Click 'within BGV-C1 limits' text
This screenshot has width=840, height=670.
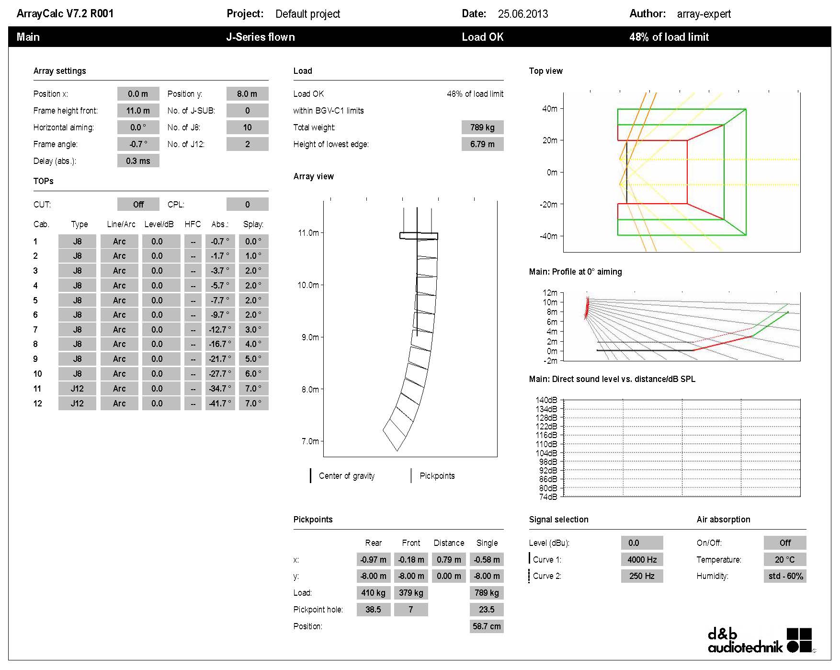point(329,111)
